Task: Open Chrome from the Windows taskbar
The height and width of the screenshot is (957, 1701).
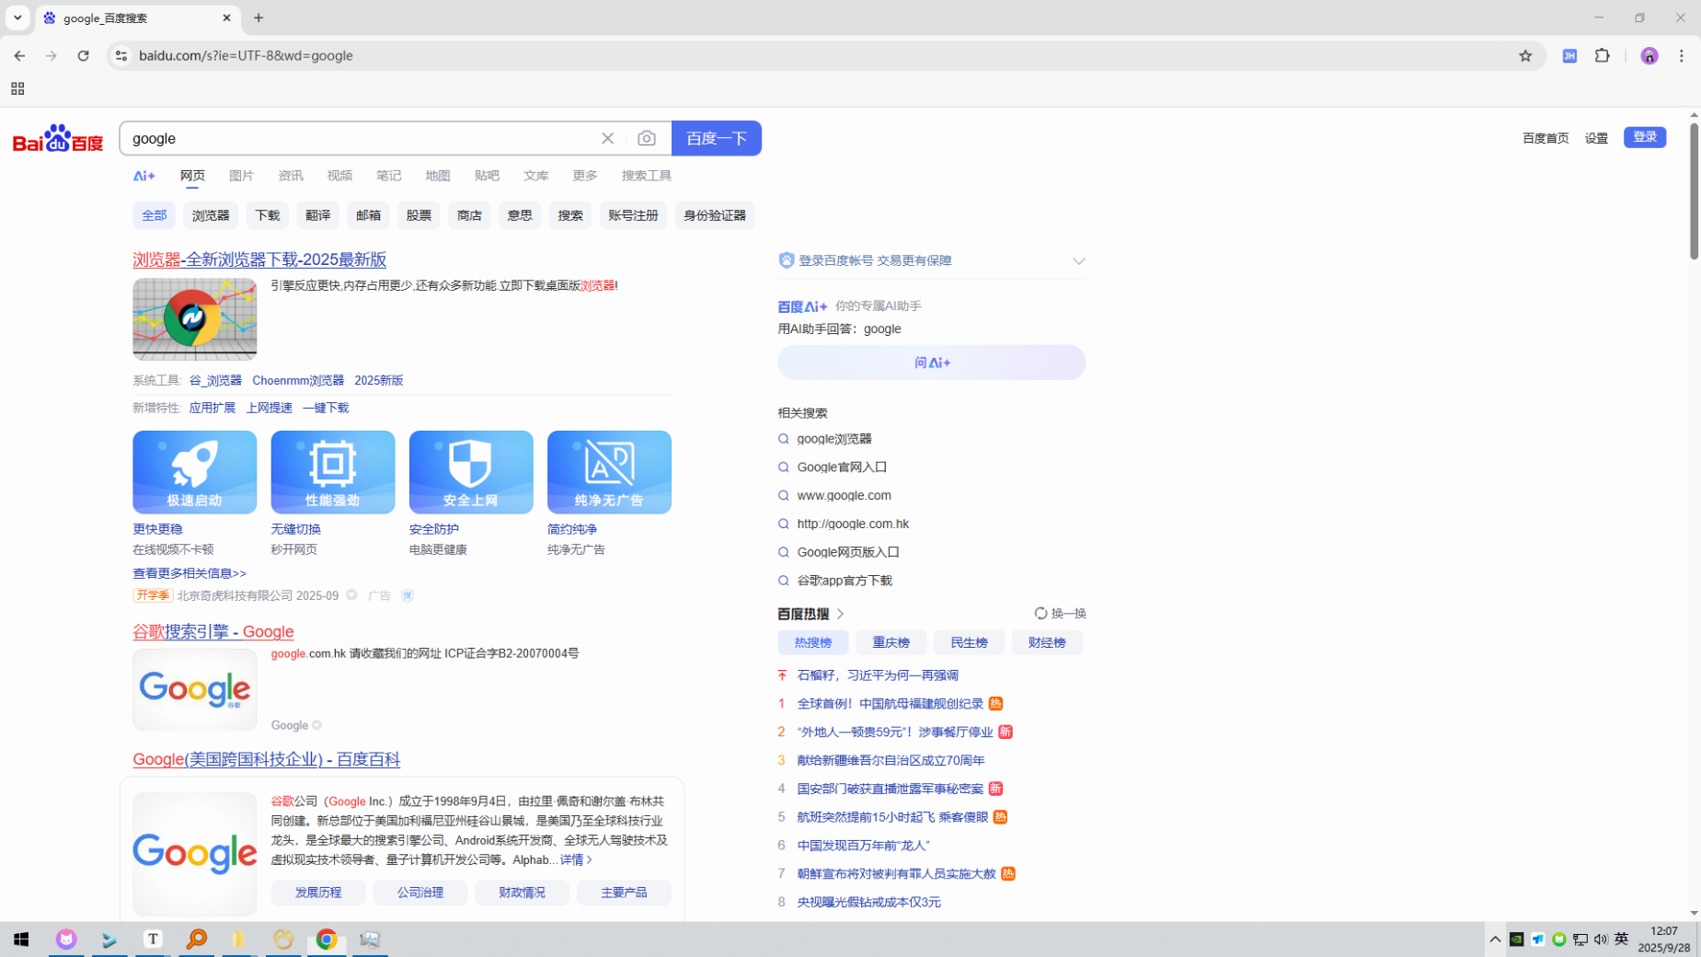Action: (326, 939)
